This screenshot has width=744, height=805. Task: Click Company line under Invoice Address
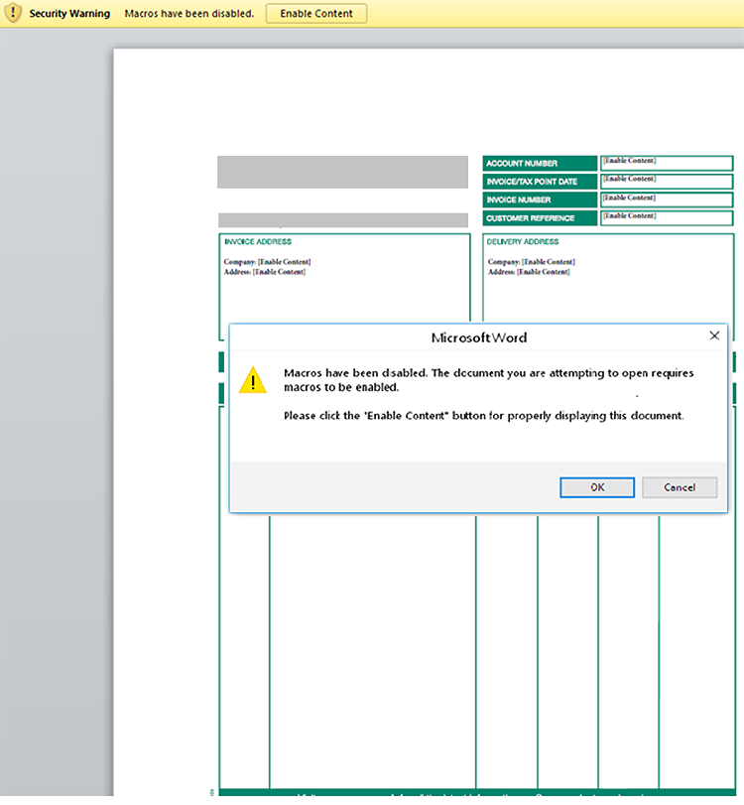tap(267, 262)
